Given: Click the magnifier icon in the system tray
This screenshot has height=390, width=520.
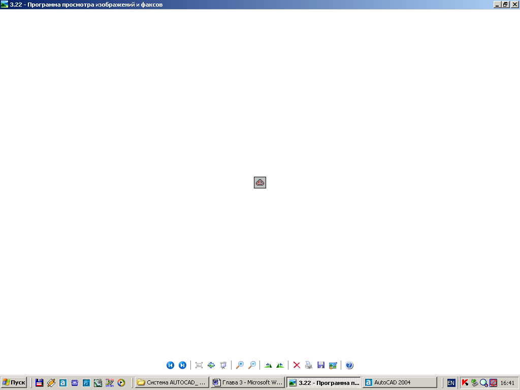Looking at the screenshot, I should click(x=484, y=383).
